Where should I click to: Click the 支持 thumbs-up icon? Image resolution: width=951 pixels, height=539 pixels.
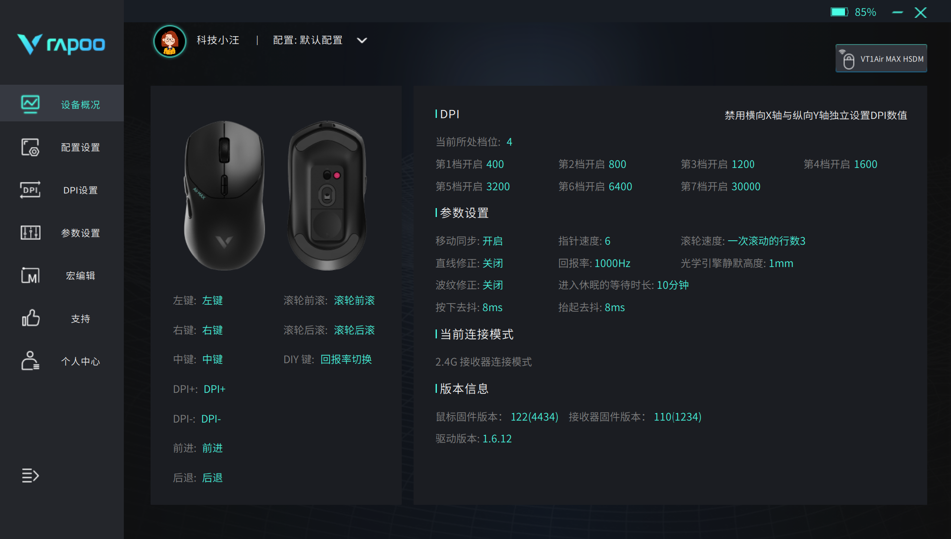30,318
